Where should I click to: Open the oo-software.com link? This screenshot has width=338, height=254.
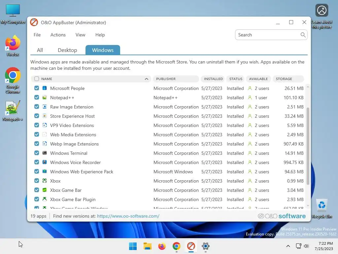point(128,216)
